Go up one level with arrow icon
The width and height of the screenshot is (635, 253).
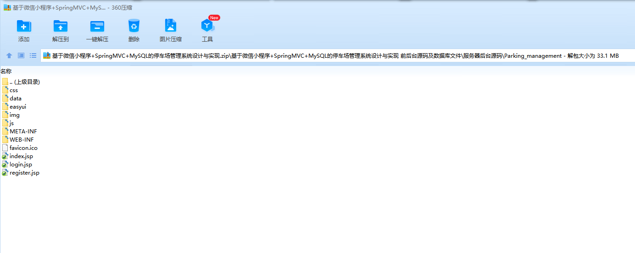click(9, 55)
